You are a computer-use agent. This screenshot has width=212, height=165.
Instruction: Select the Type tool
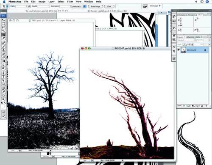(x=3, y=77)
